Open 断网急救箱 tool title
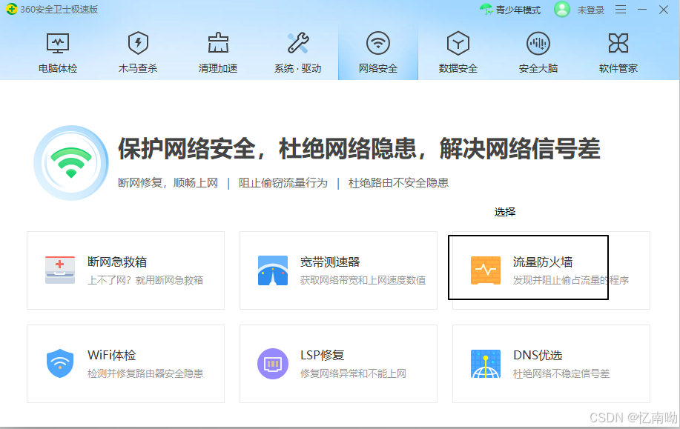This screenshot has height=429, width=680. click(117, 262)
